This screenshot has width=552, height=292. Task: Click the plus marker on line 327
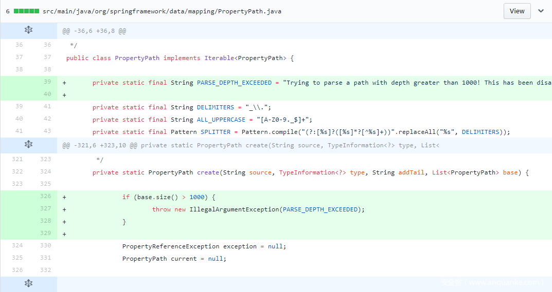pos(64,210)
